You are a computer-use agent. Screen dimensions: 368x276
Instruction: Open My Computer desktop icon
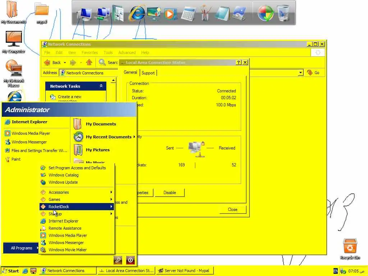pos(13,42)
